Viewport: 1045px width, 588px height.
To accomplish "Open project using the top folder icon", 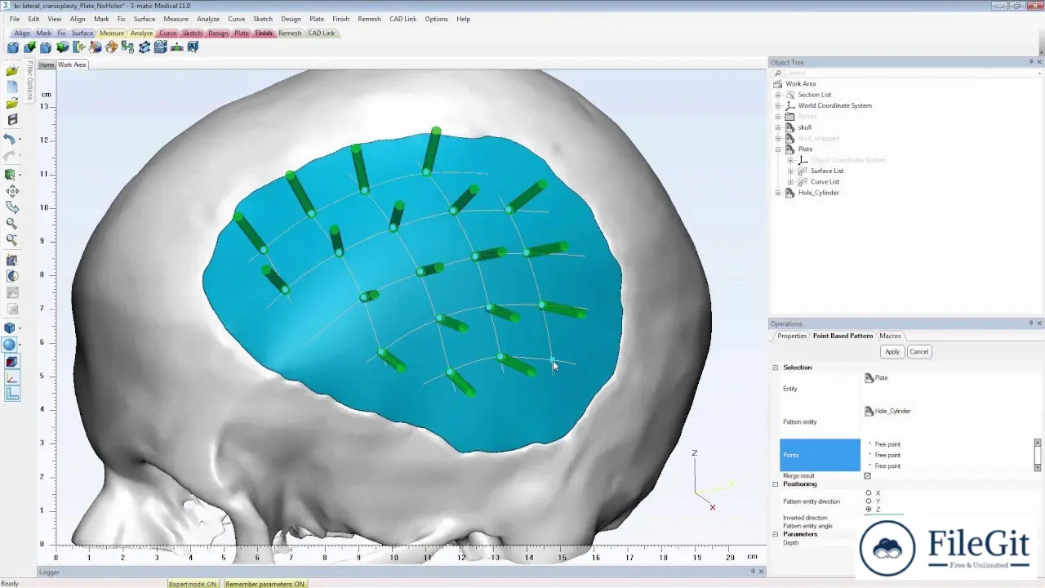I will pos(11,72).
